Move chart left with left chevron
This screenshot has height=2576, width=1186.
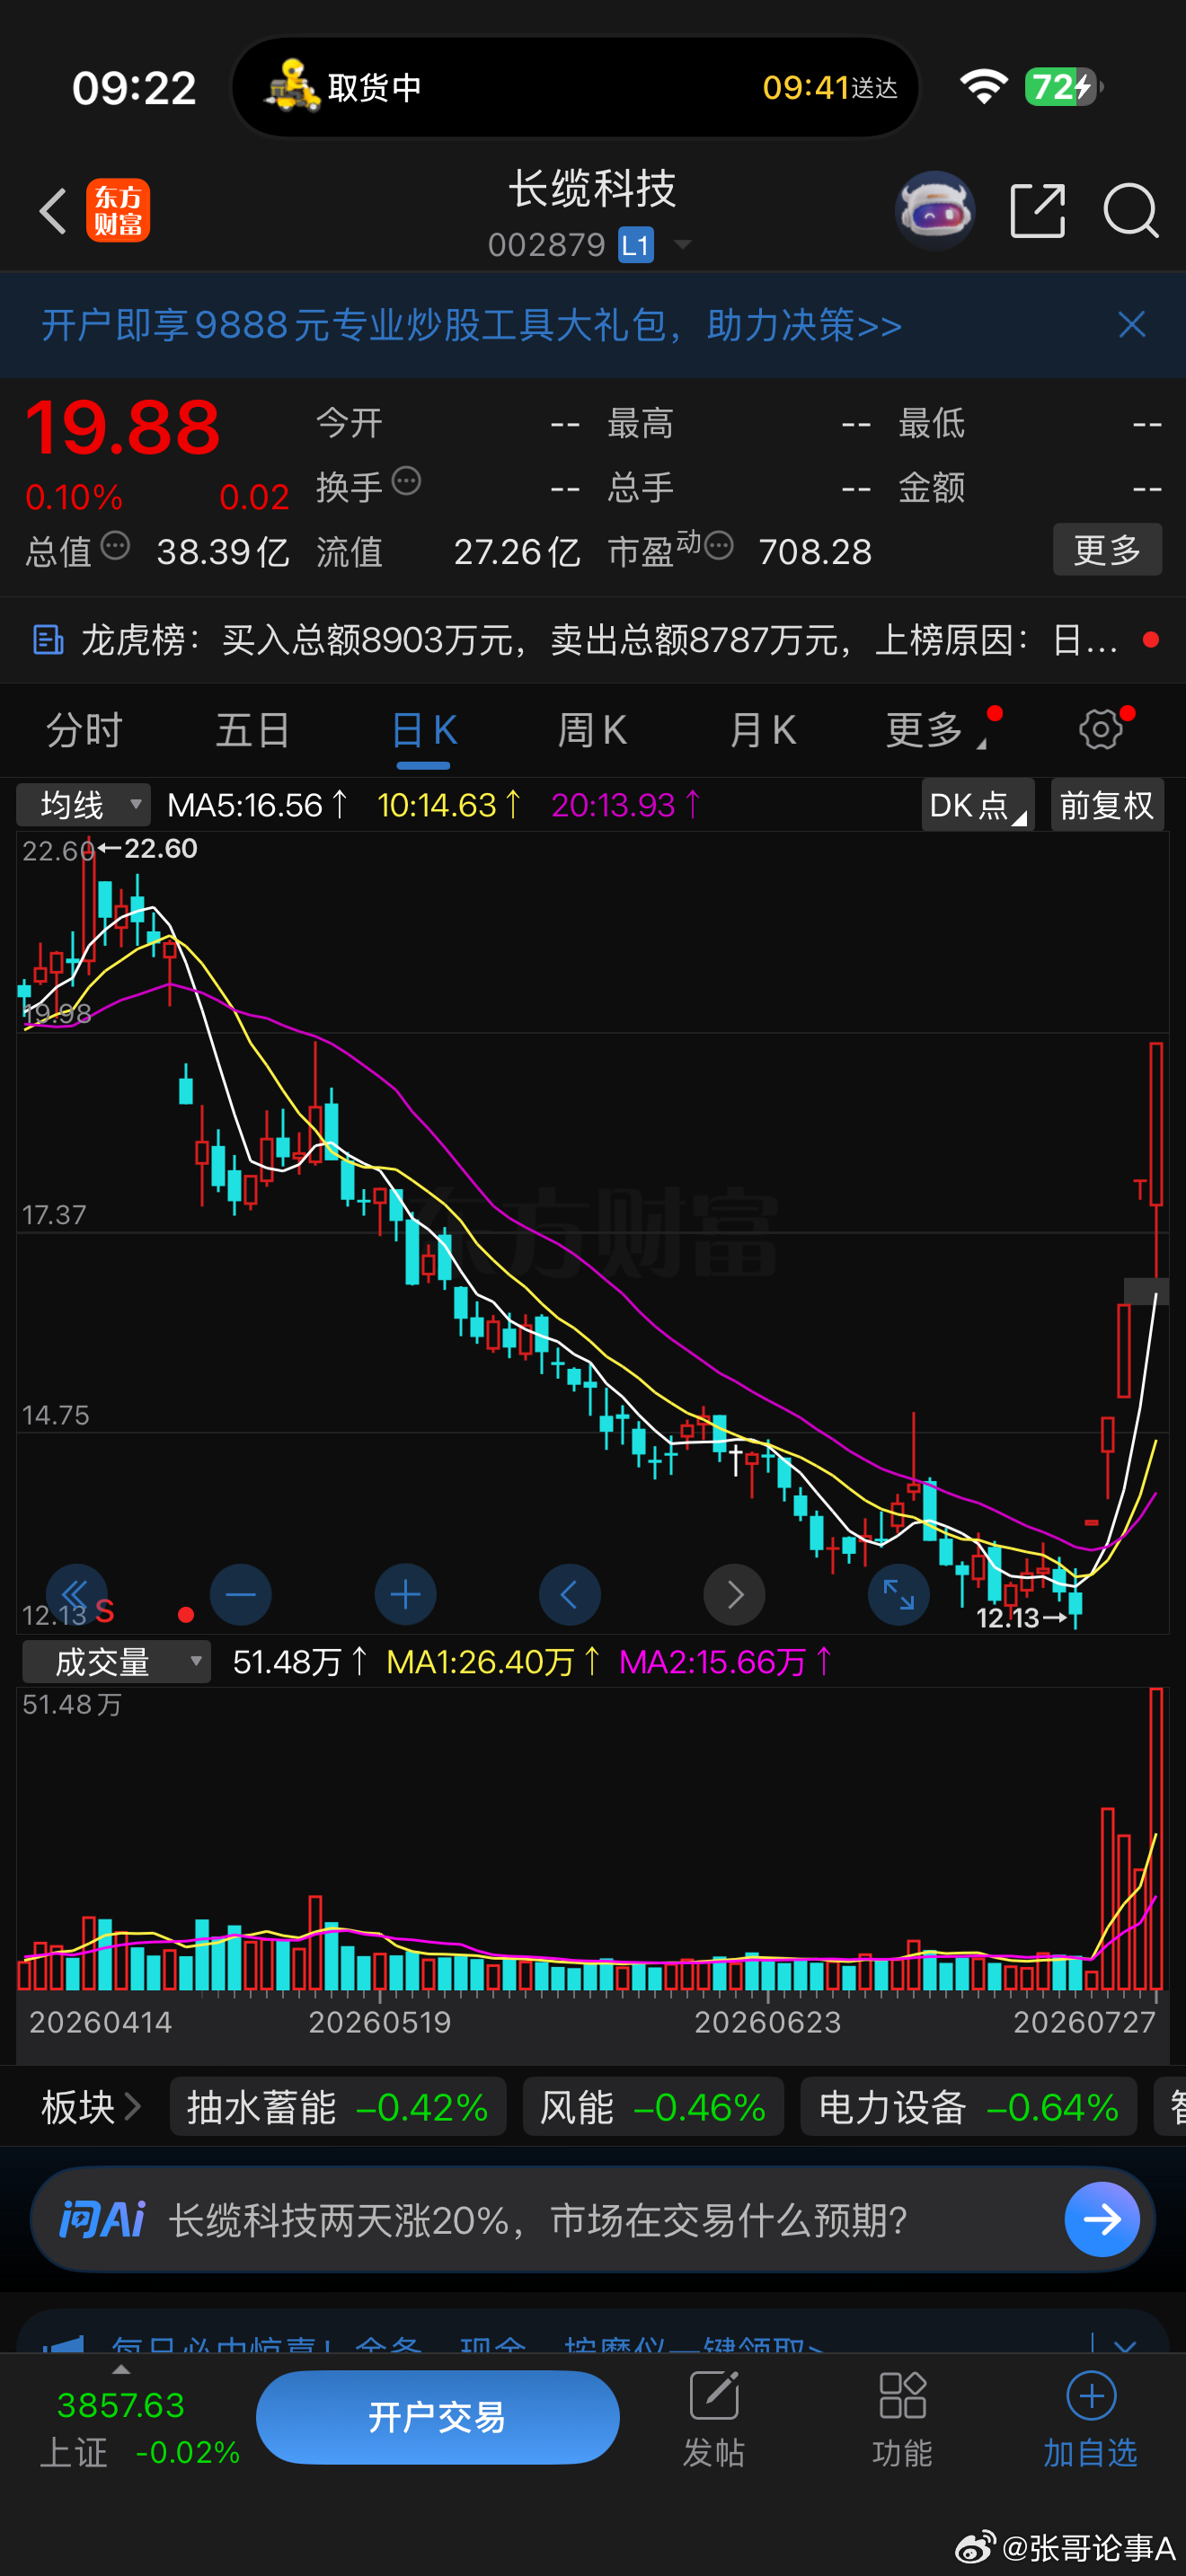click(570, 1594)
